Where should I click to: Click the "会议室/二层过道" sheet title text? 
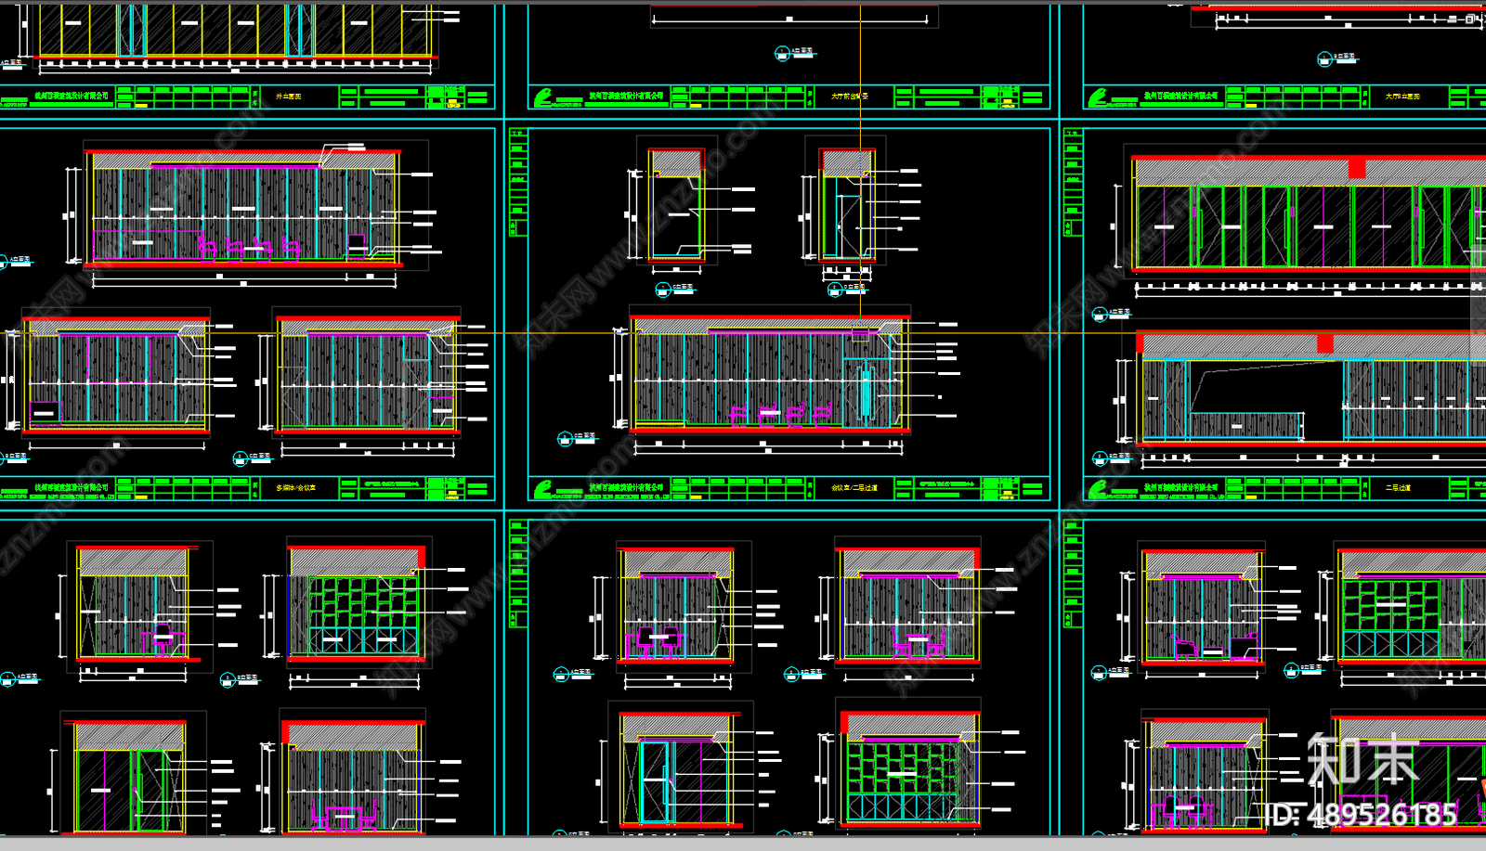pyautogui.click(x=854, y=487)
